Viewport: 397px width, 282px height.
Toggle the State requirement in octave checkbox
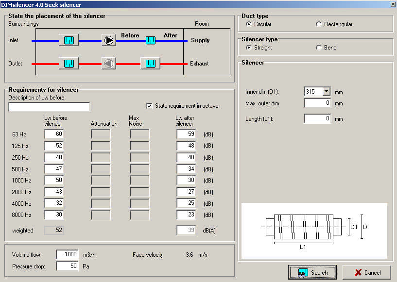[x=149, y=106]
